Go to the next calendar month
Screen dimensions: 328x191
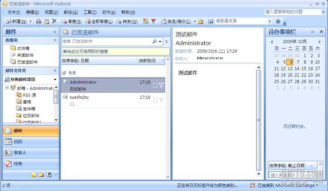[x=319, y=42]
